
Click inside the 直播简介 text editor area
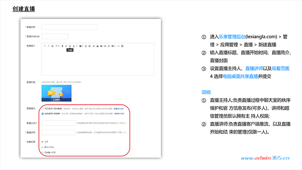[98, 62]
